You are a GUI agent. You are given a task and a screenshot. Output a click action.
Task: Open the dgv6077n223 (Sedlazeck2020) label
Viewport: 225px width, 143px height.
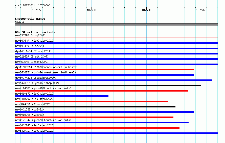click(36, 78)
